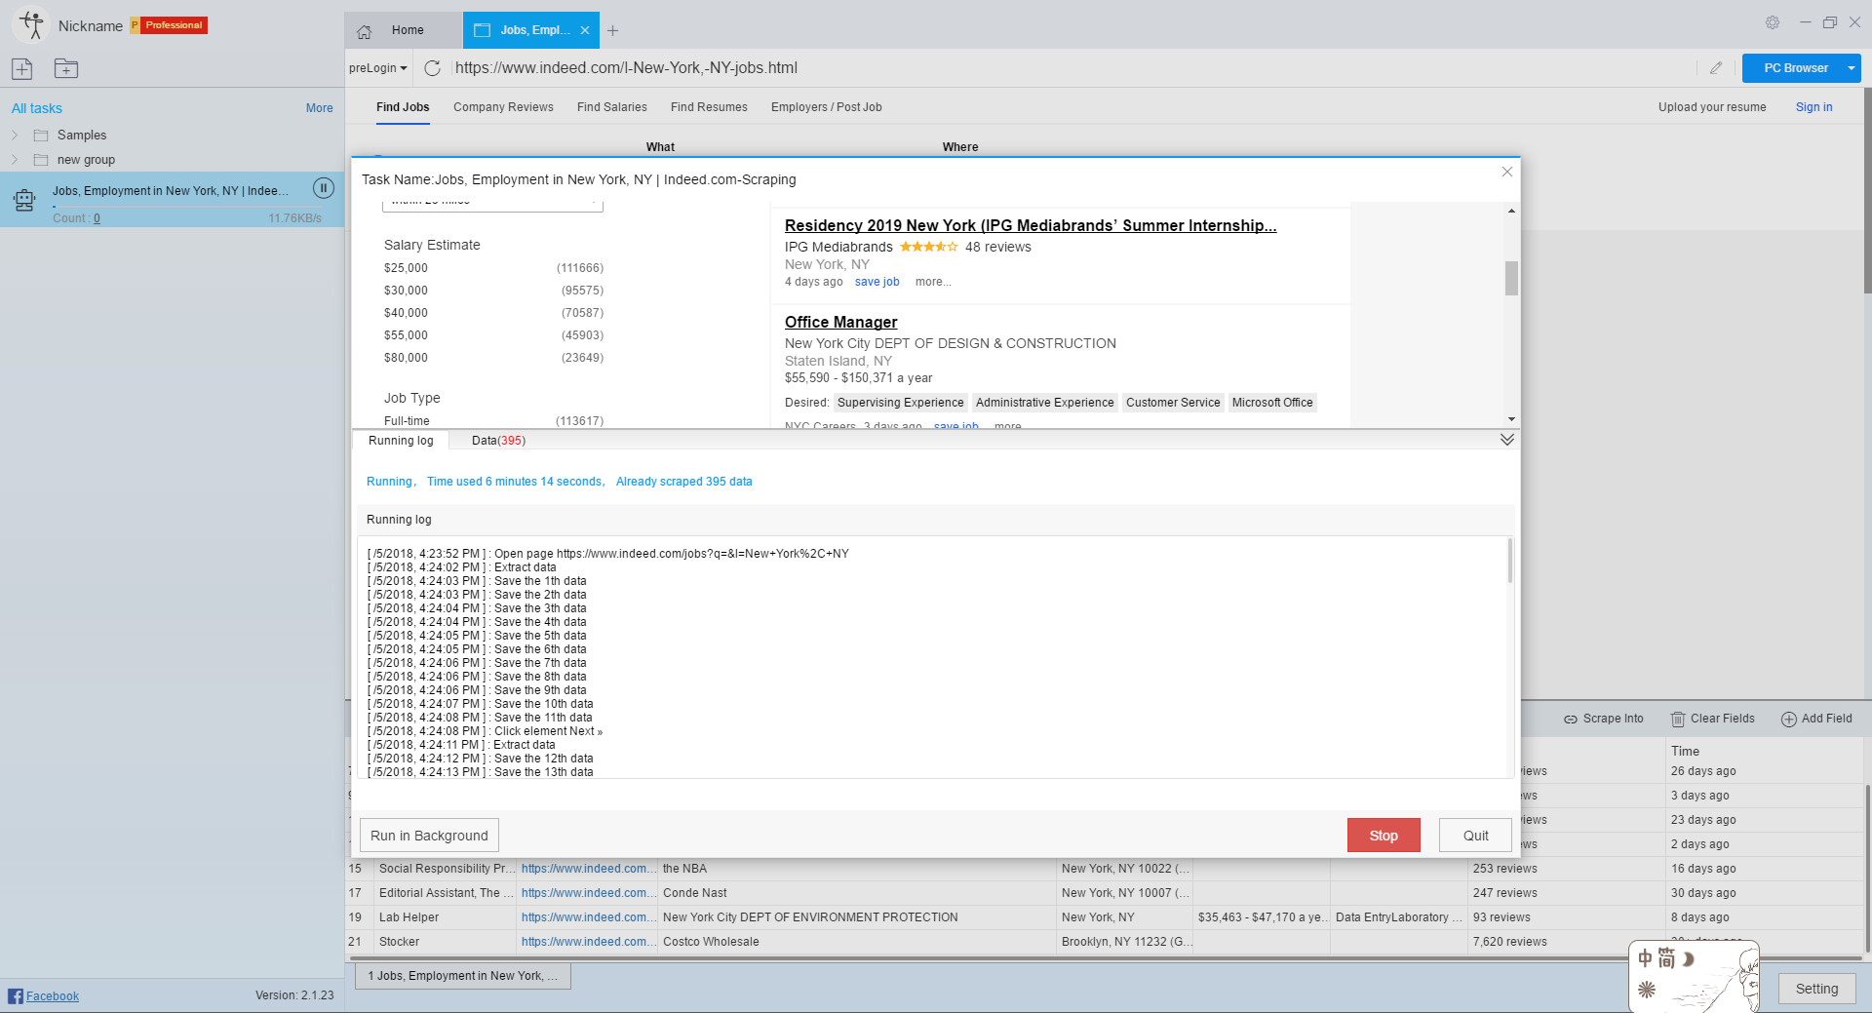Click More in the tasks panel

[320, 108]
